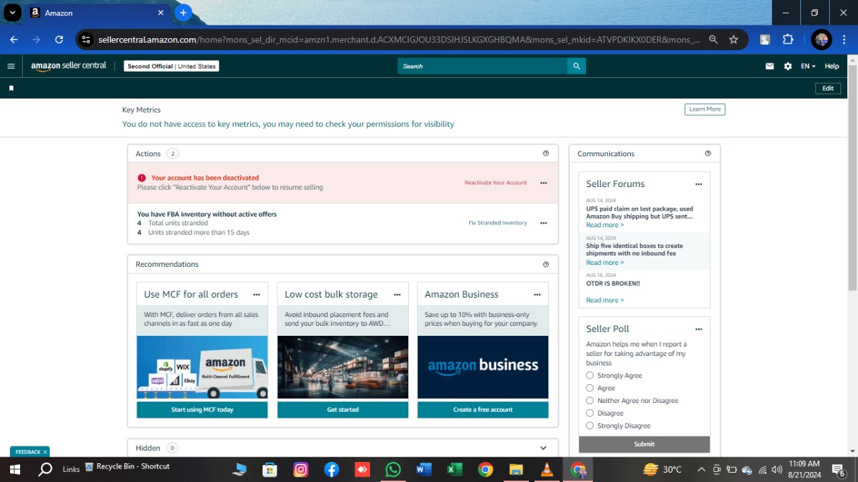Dismiss the Feedback tab close button

click(x=45, y=452)
